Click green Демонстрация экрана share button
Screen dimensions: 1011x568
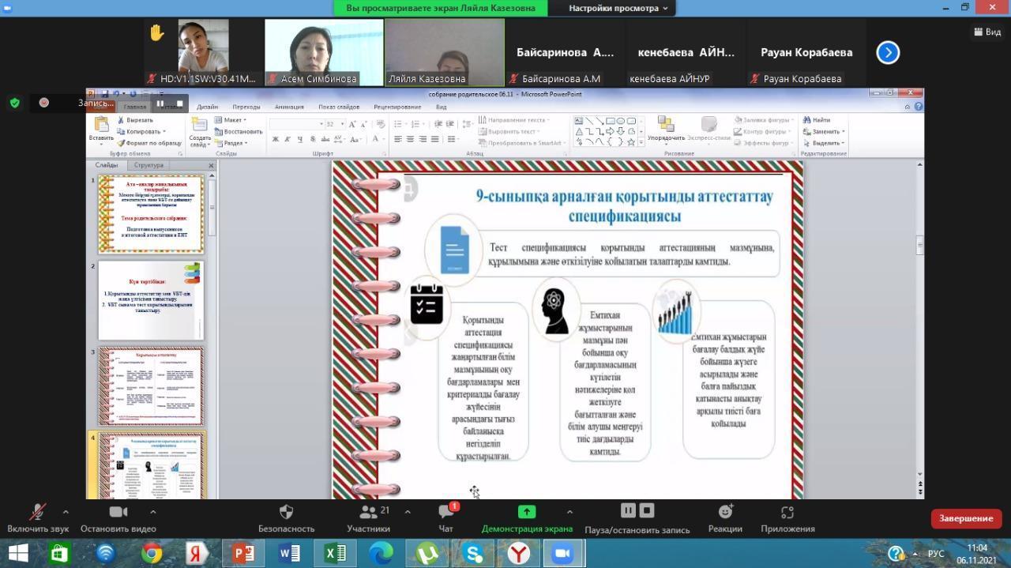(527, 518)
